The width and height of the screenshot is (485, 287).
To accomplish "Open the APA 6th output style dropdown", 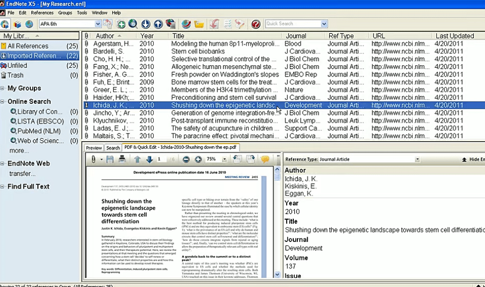I will (98, 24).
